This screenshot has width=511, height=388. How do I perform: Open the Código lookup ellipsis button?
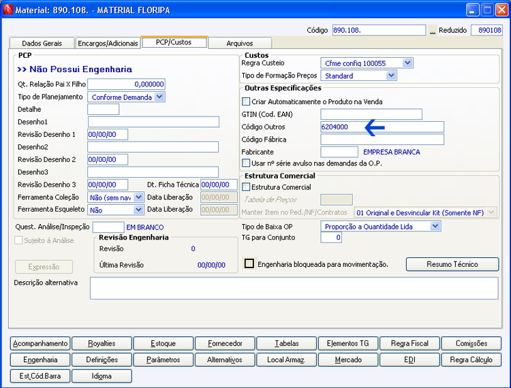point(432,30)
